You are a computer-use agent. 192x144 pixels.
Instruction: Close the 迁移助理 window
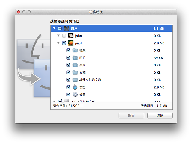tap(19, 12)
